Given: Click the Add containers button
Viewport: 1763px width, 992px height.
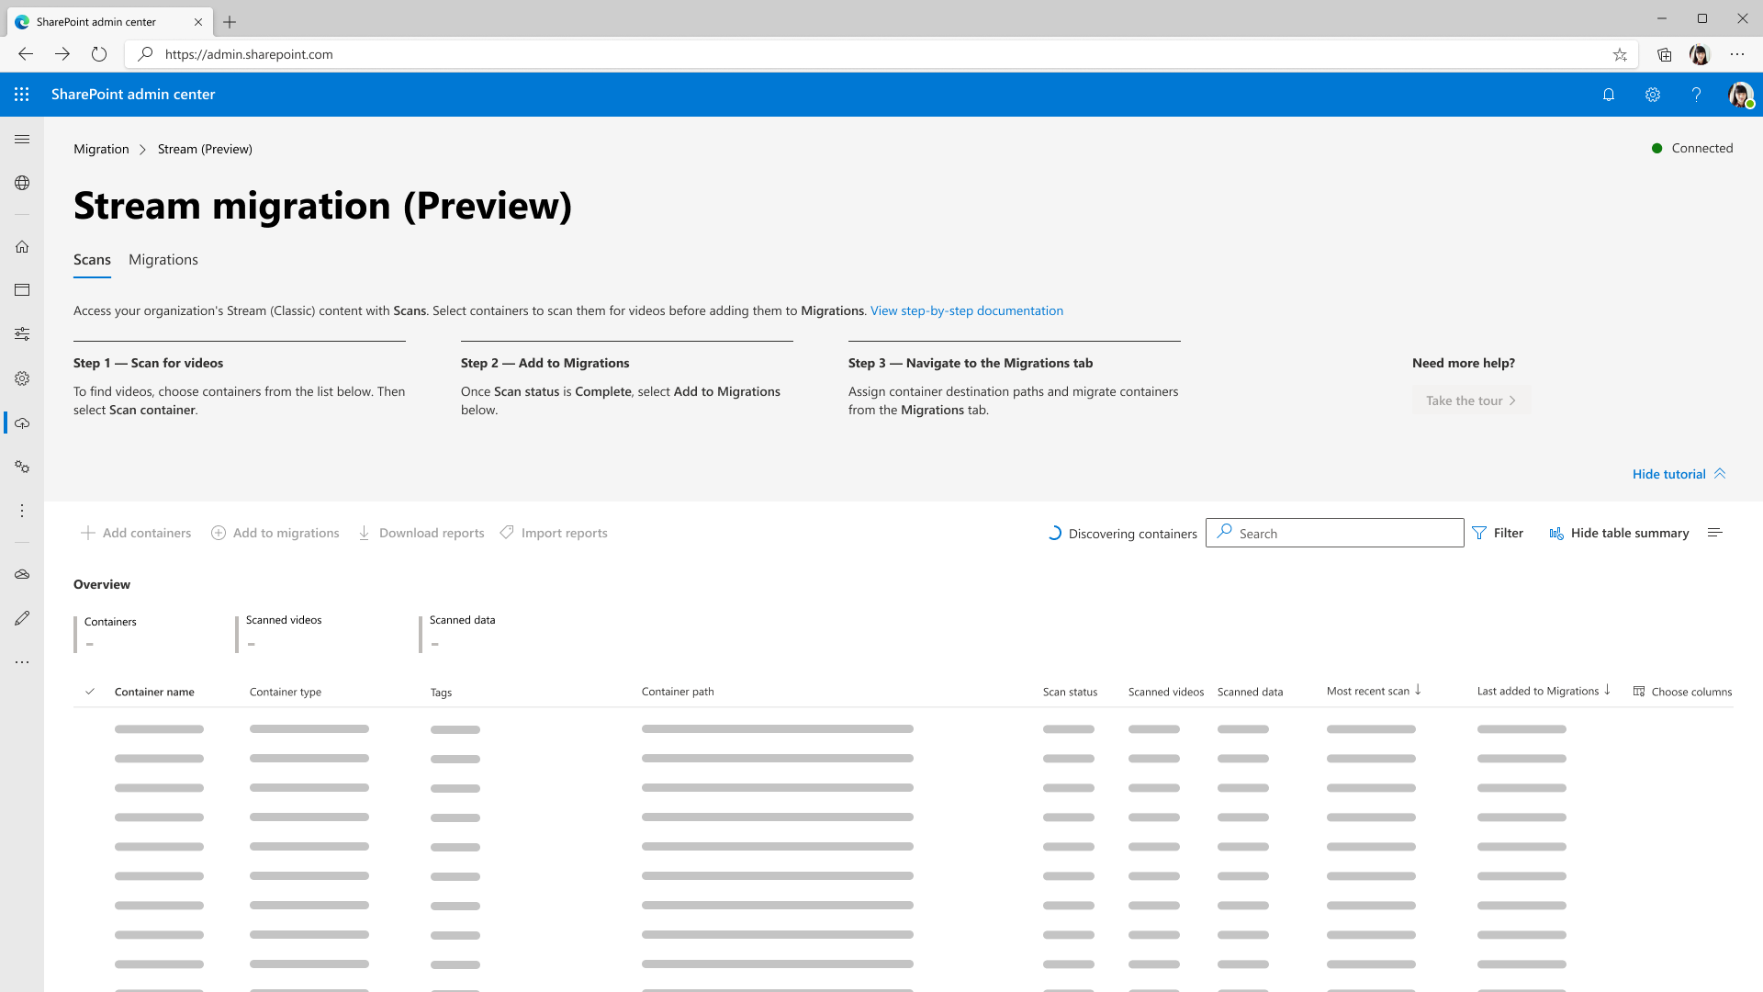Looking at the screenshot, I should click(x=136, y=533).
